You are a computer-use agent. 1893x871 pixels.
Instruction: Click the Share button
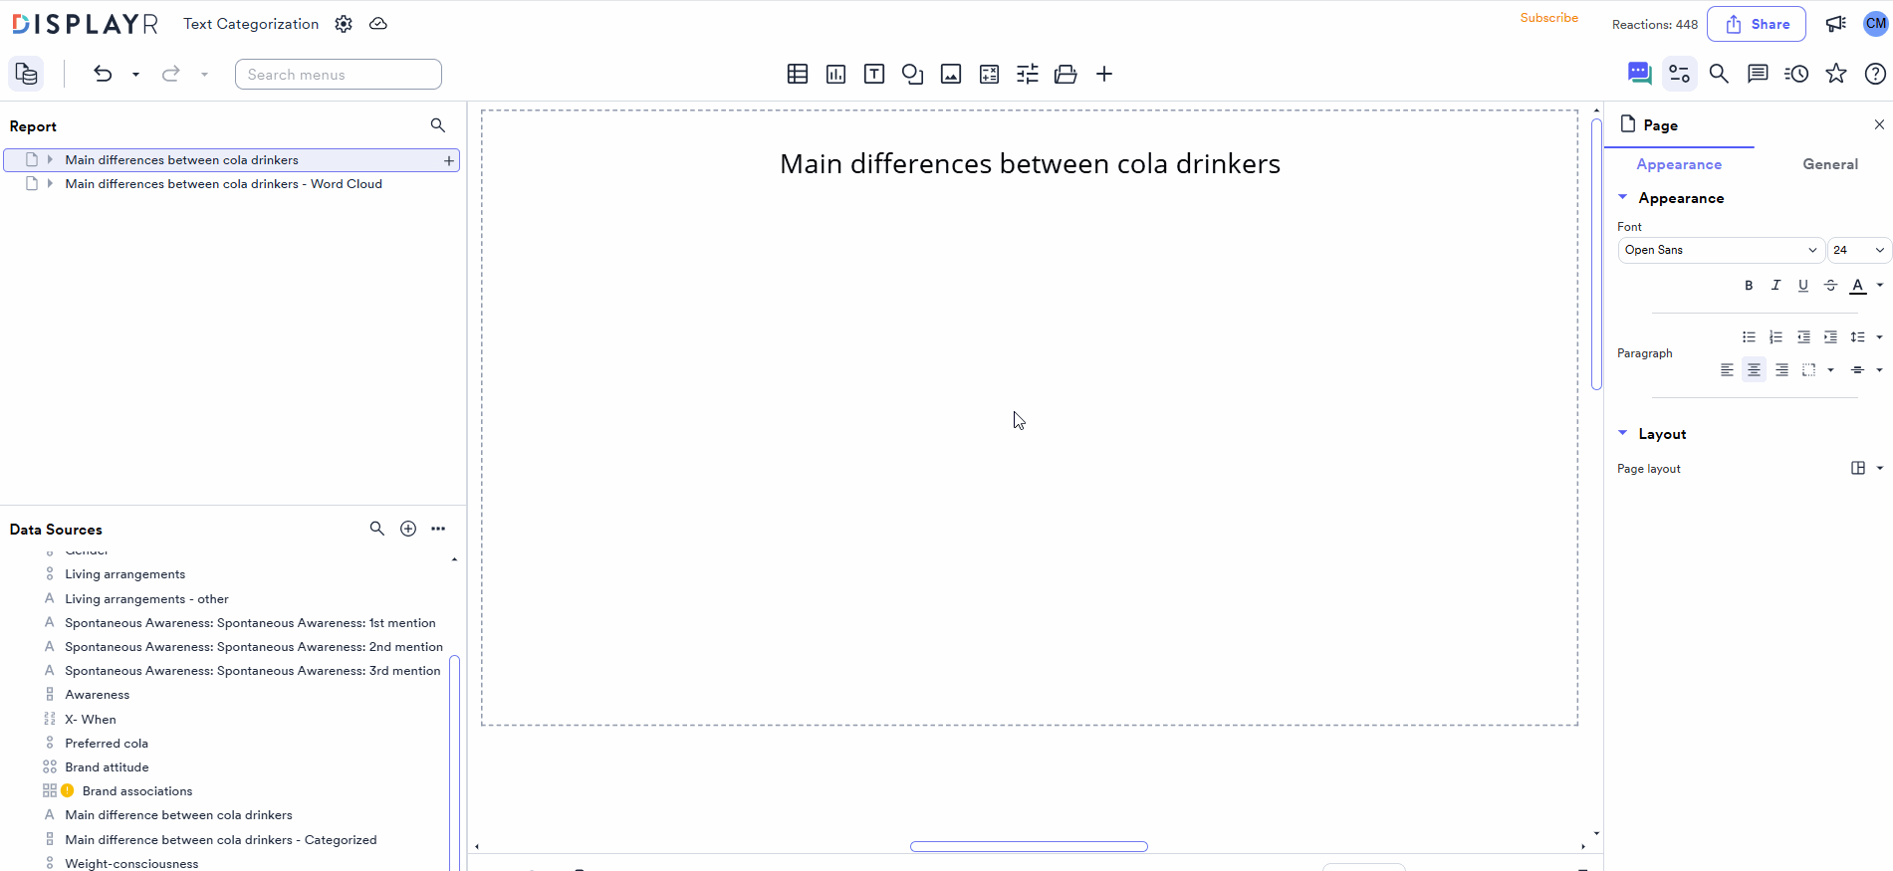(x=1757, y=24)
